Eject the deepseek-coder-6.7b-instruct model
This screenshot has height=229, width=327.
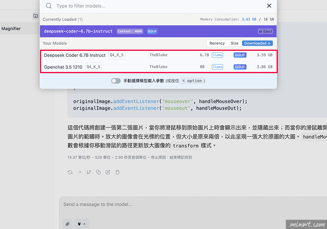265,31
